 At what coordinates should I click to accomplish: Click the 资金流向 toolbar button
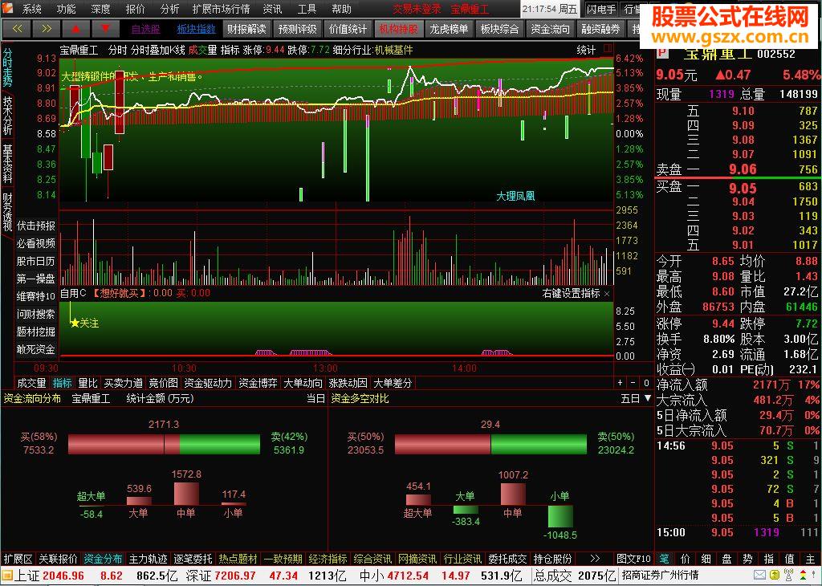[x=550, y=30]
